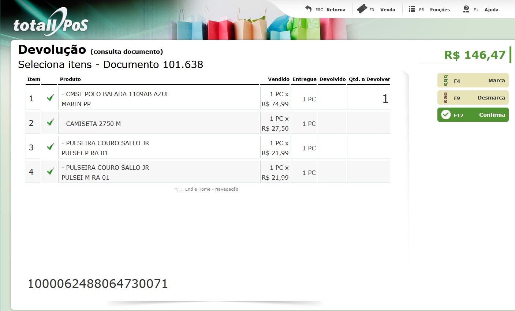Click the Confirma checkmark circle icon
Viewport: 515px width, 311px height.
(x=446, y=115)
